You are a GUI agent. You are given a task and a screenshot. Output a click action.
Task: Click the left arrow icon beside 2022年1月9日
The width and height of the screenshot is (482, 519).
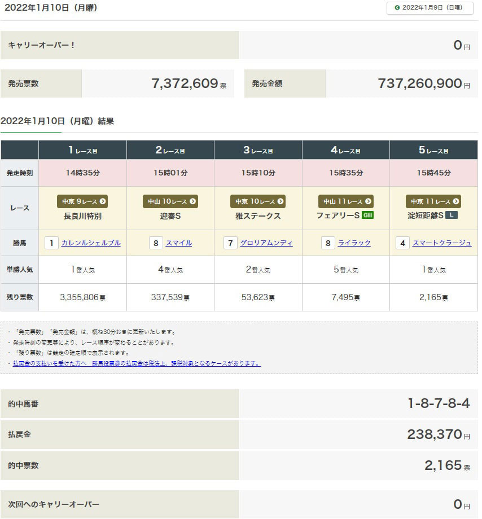coord(397,8)
